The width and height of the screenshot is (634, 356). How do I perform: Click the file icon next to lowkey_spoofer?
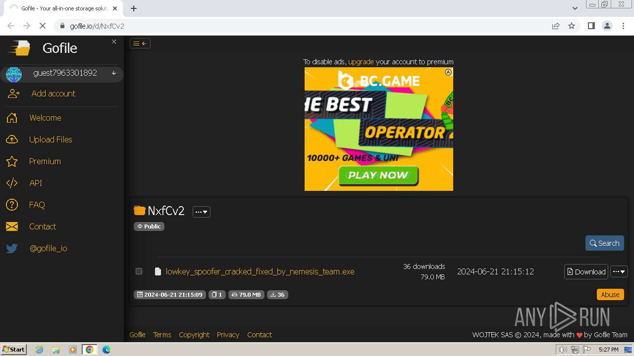158,271
